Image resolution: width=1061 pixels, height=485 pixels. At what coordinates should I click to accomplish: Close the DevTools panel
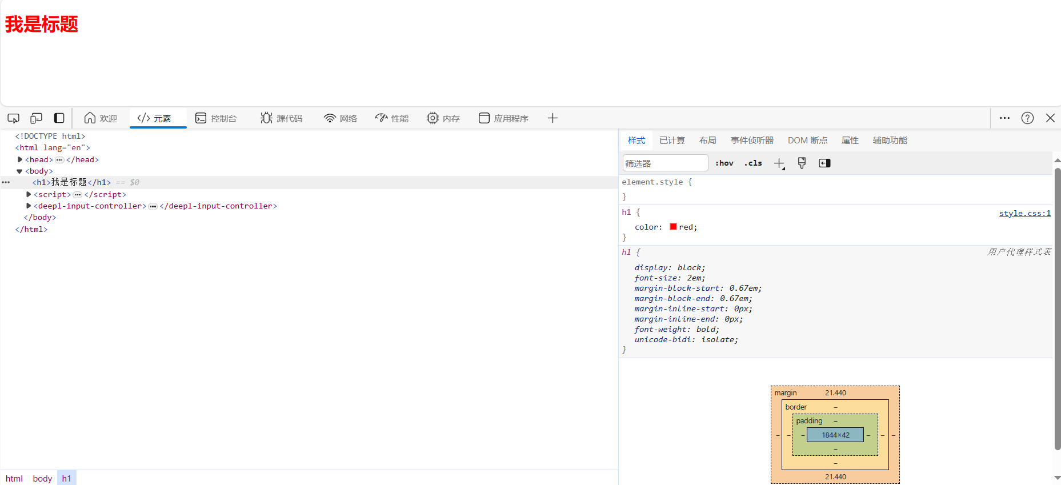click(x=1050, y=118)
